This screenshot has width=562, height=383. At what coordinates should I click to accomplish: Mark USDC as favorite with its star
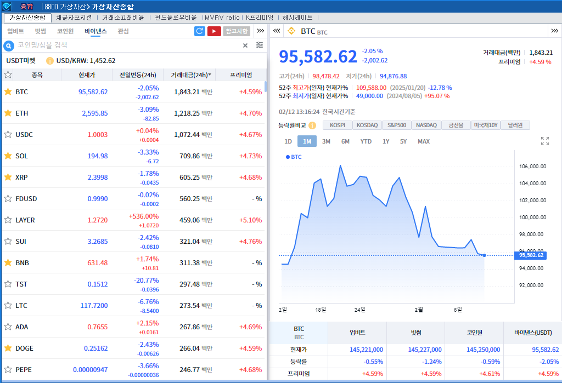(8, 135)
